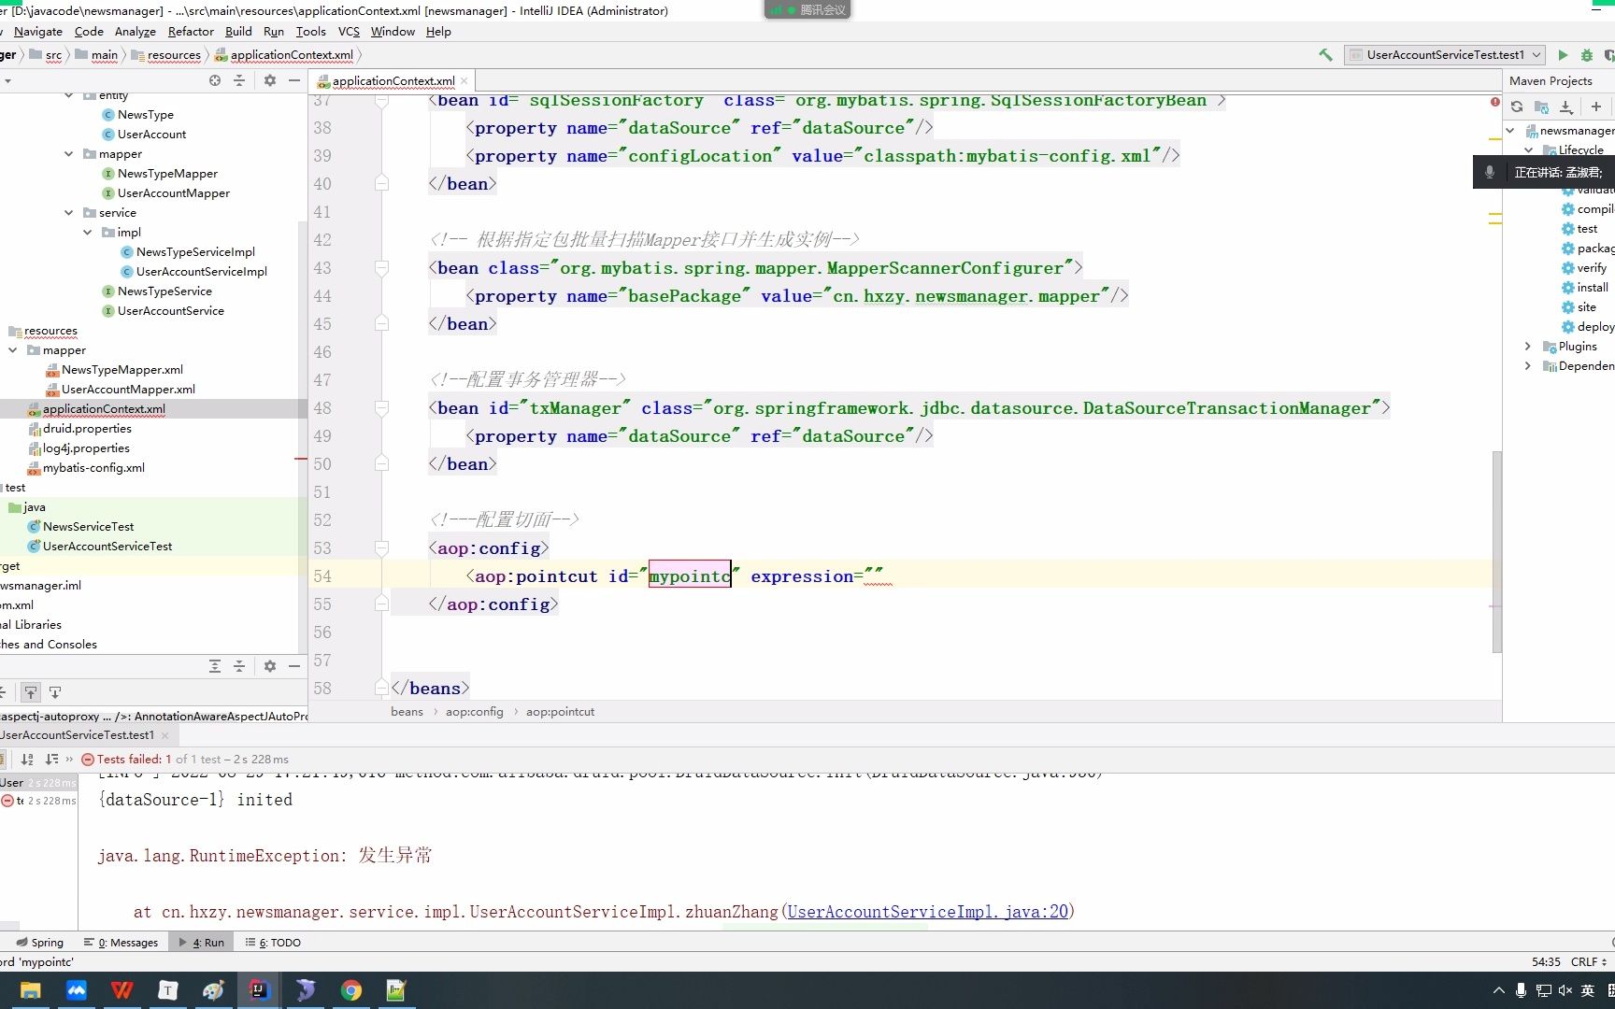This screenshot has width=1615, height=1009.
Task: Start debugging with the green bug icon
Action: tap(1586, 55)
